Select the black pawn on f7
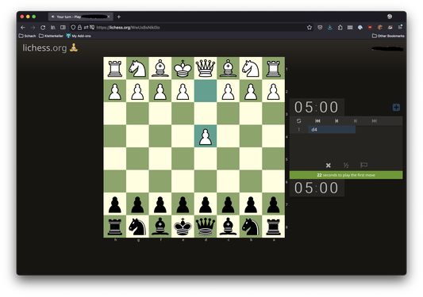 tap(160, 204)
